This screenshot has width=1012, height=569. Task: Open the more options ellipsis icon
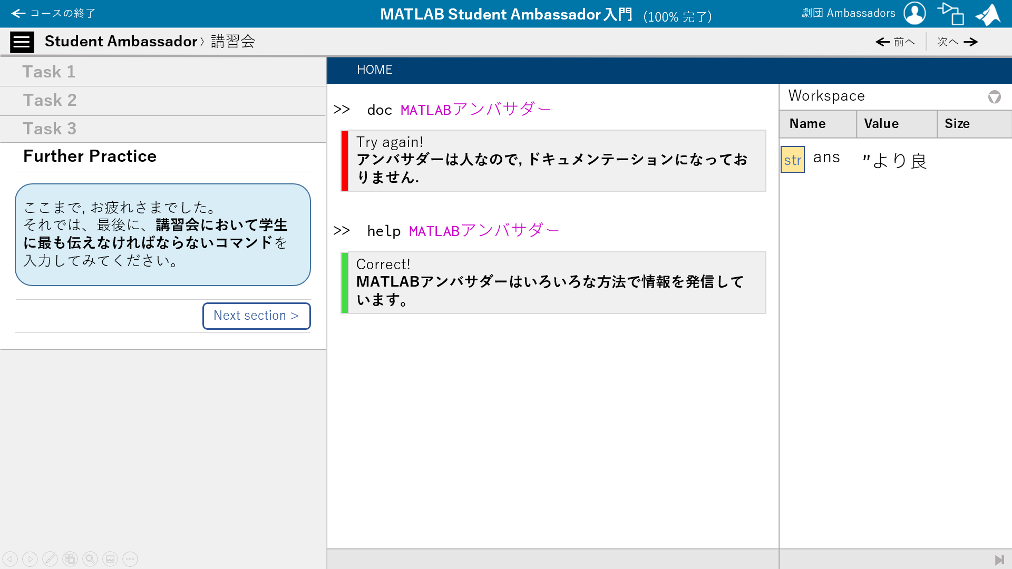click(130, 559)
